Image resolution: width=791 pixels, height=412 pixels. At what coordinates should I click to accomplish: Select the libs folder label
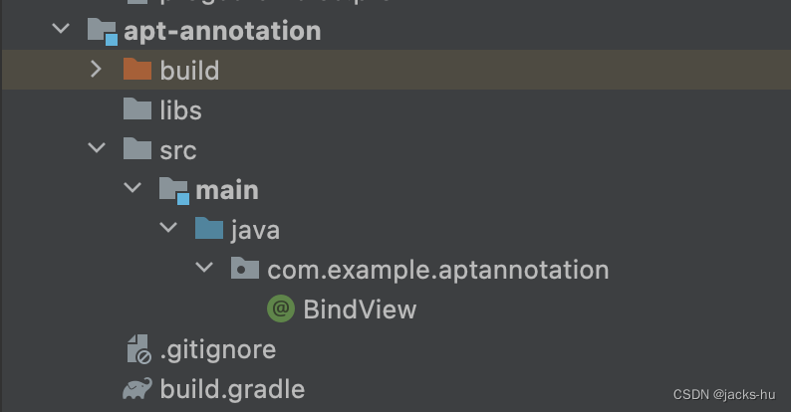(180, 109)
